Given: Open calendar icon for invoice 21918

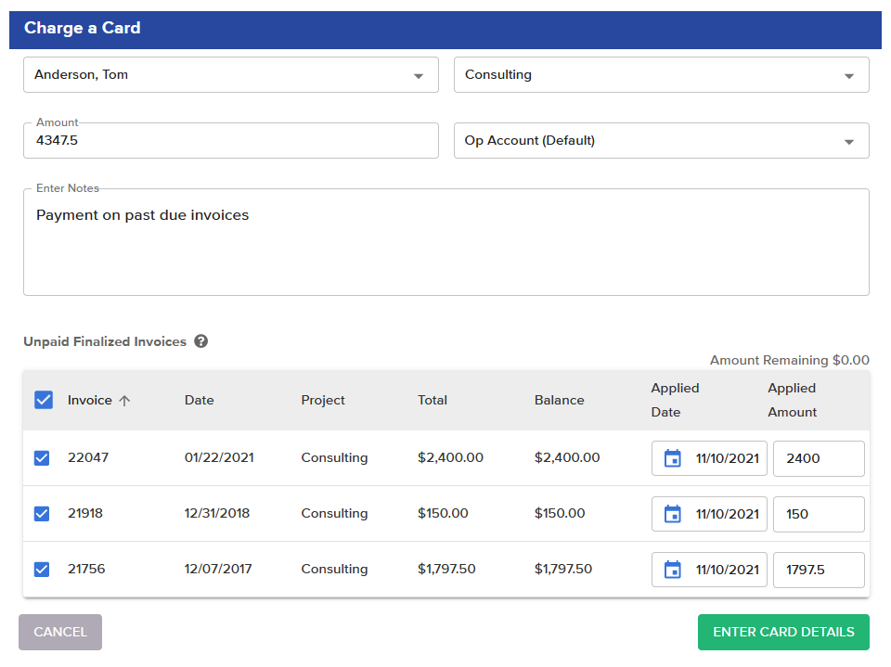Looking at the screenshot, I should pos(673,514).
